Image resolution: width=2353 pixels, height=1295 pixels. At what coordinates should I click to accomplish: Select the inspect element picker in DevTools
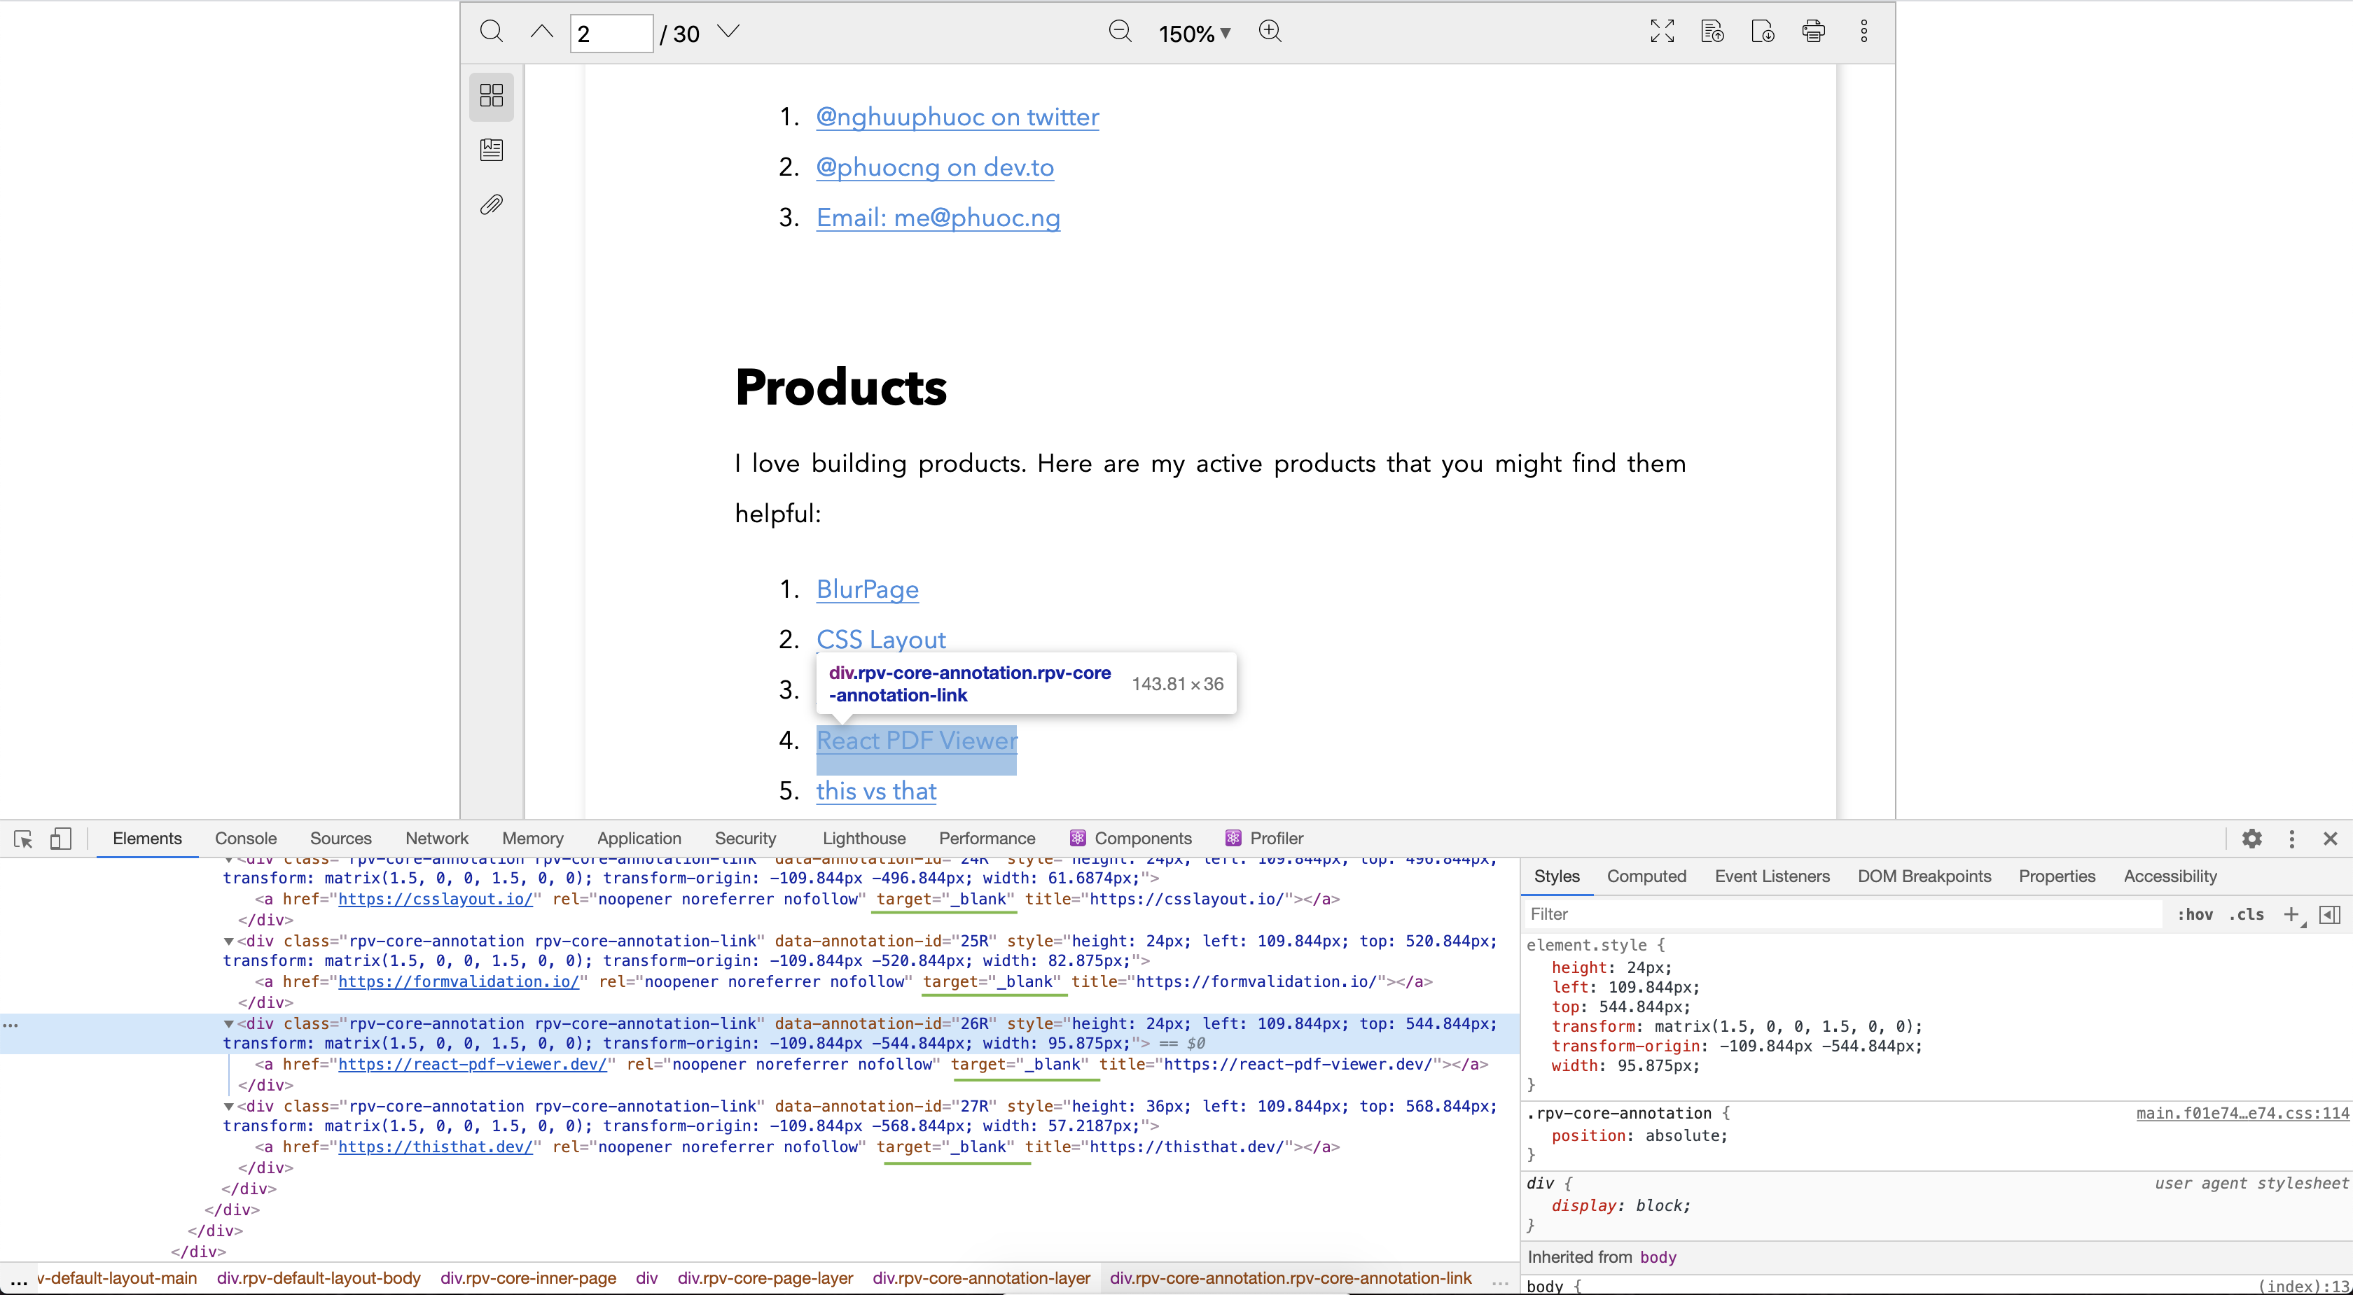(x=23, y=839)
